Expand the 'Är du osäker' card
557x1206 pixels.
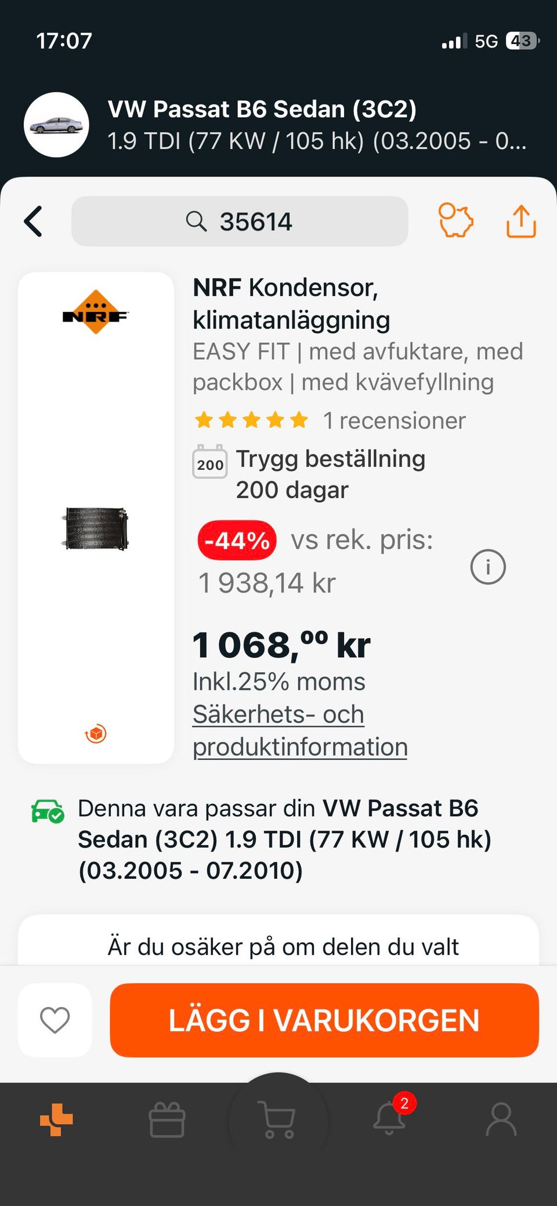tap(278, 940)
